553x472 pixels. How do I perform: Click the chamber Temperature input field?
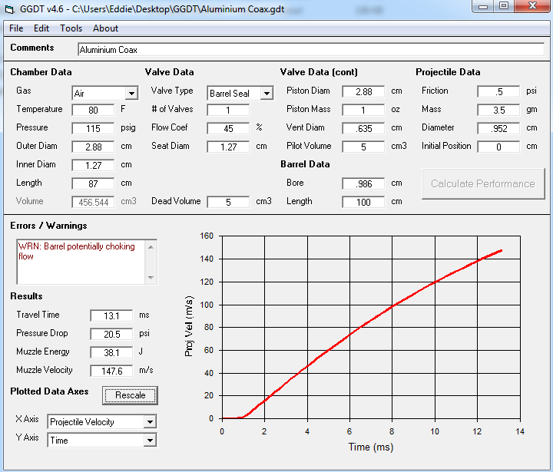[93, 110]
